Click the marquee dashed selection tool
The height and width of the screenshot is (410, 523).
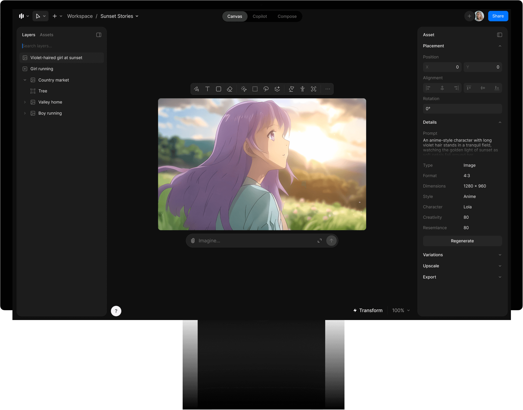point(255,89)
